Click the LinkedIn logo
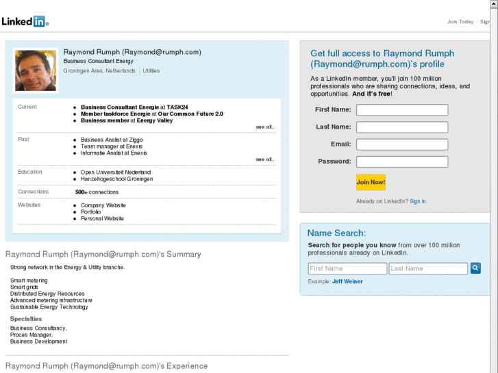This screenshot has width=498, height=373. click(25, 22)
